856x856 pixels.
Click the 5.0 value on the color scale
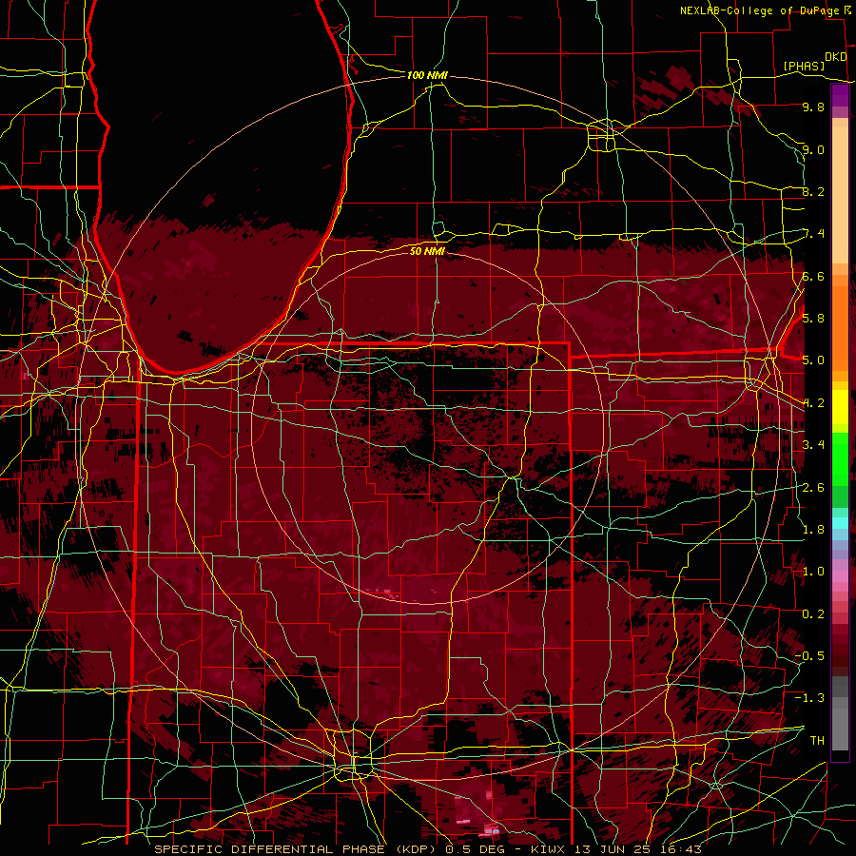coord(813,360)
